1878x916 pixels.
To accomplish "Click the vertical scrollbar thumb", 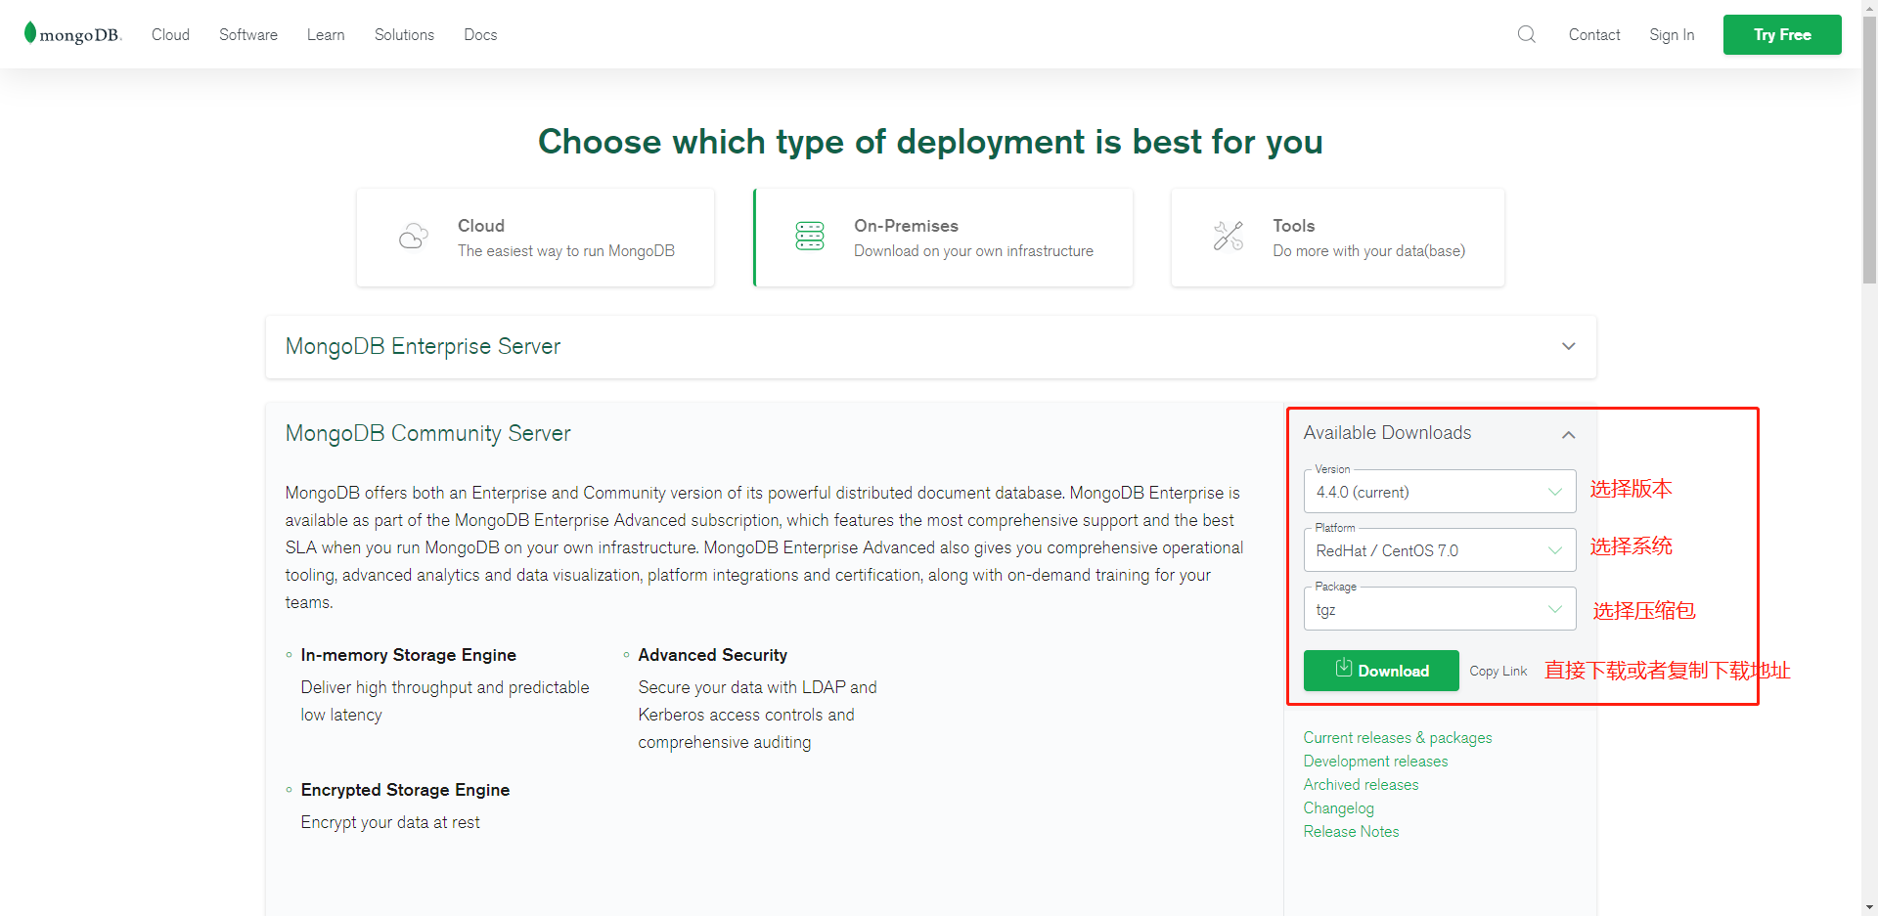I will click(x=1869, y=152).
